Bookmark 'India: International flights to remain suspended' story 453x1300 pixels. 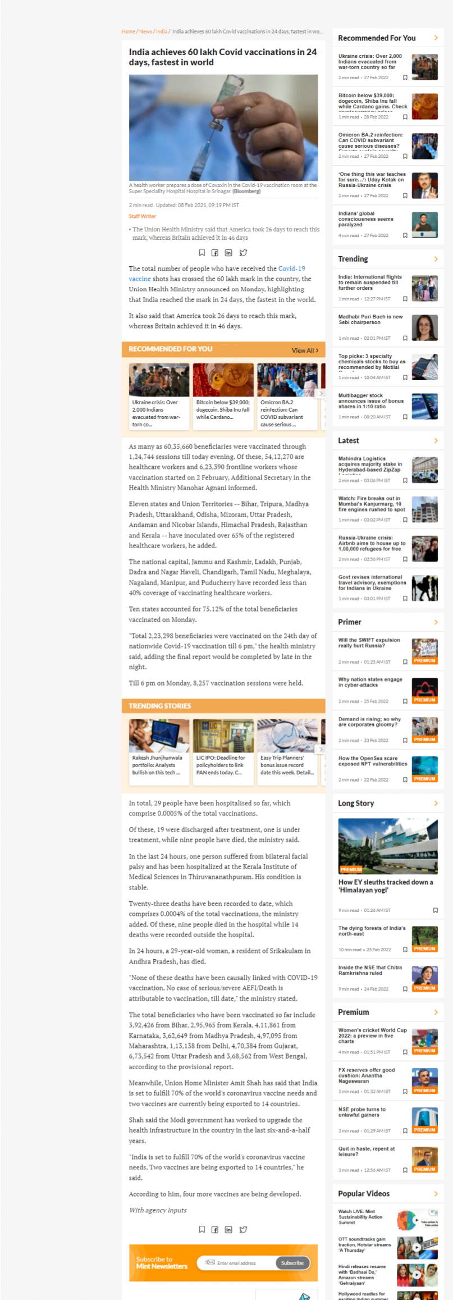pos(405,299)
